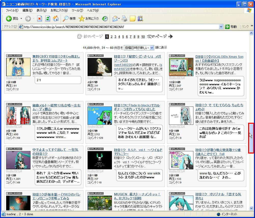Click the Research book toolbar icon
255x218 pixels.
click(140, 19)
